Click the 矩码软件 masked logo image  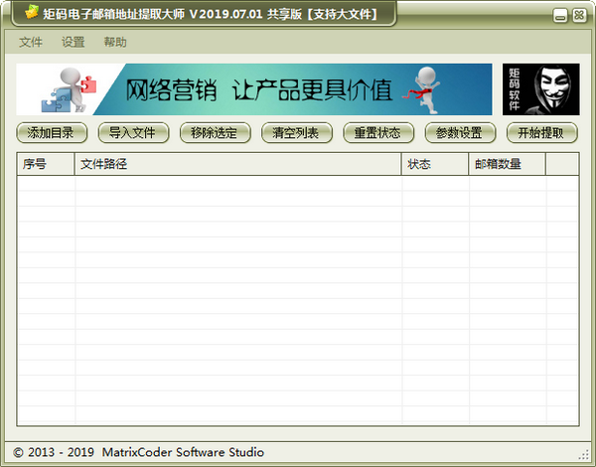point(540,89)
